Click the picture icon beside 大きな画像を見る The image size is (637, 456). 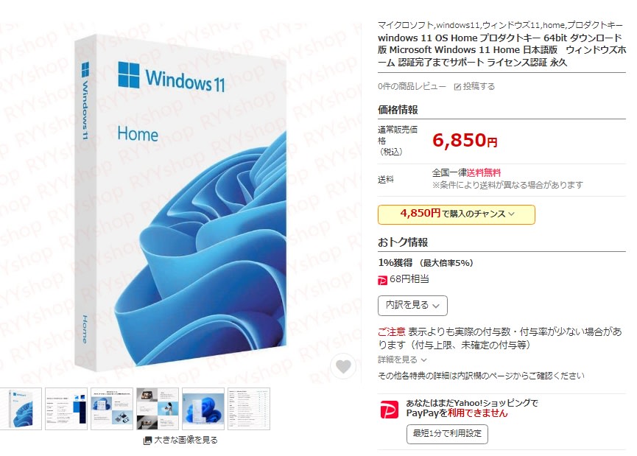pyautogui.click(x=147, y=440)
